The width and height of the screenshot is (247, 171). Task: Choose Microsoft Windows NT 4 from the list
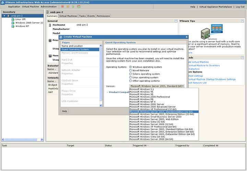click(x=164, y=102)
